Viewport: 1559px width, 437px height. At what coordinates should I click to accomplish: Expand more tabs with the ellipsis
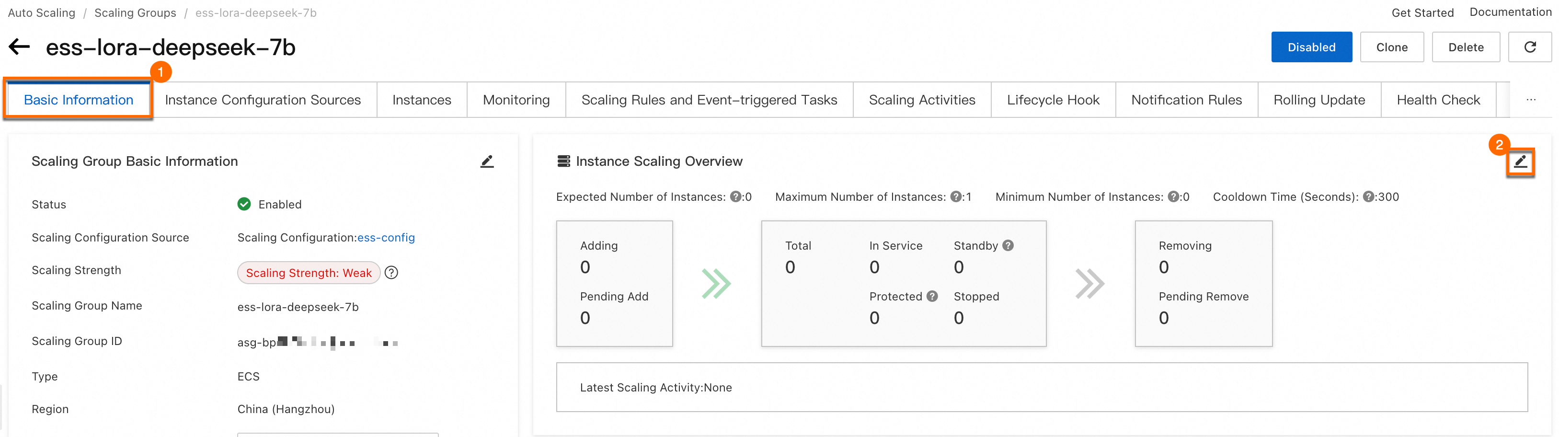1531,100
